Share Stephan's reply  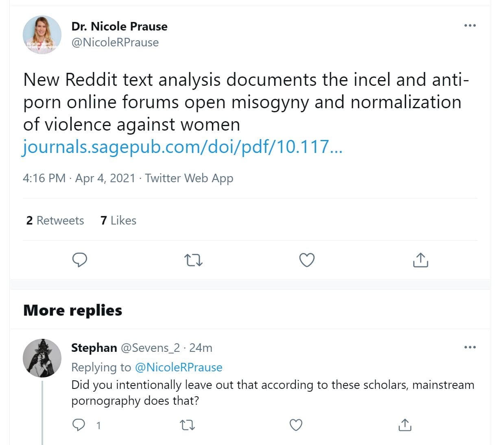tap(404, 425)
